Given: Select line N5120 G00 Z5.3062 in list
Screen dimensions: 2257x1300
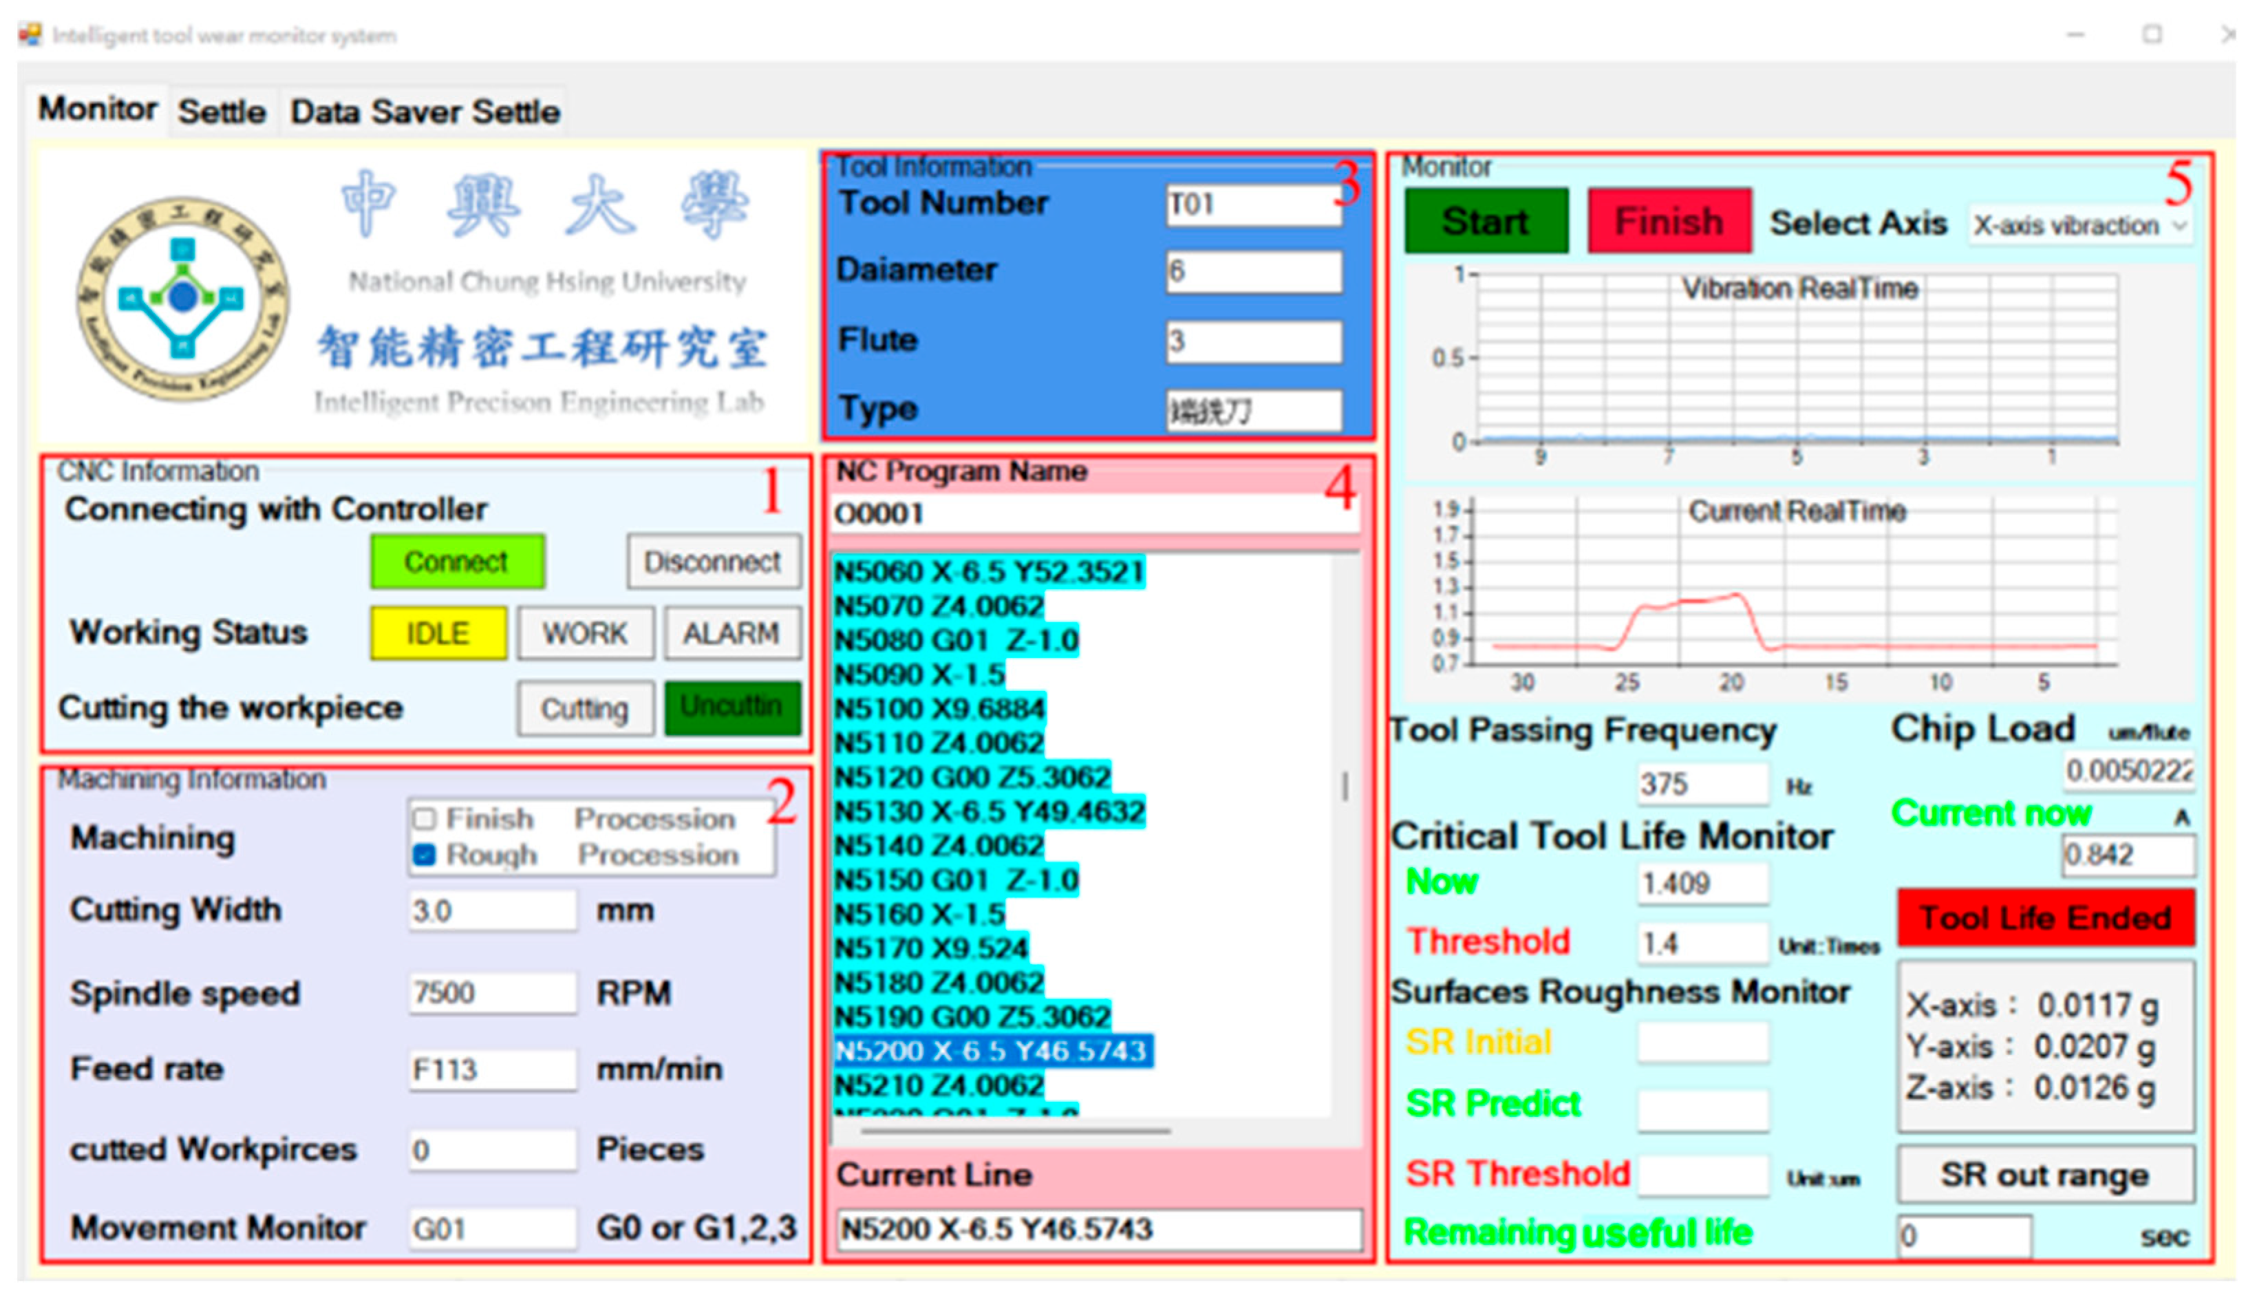Looking at the screenshot, I should click(x=973, y=778).
